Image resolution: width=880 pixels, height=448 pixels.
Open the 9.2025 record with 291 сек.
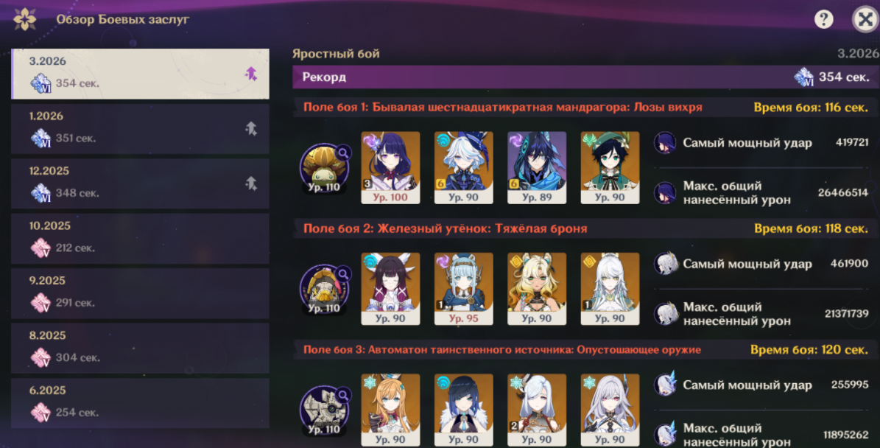141,293
